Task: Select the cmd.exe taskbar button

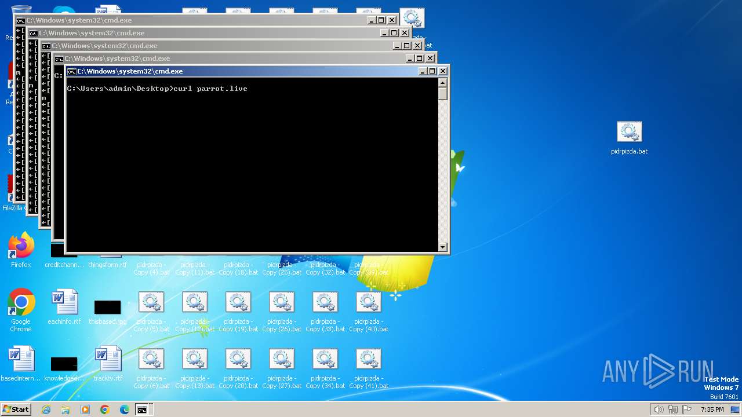Action: [142, 409]
